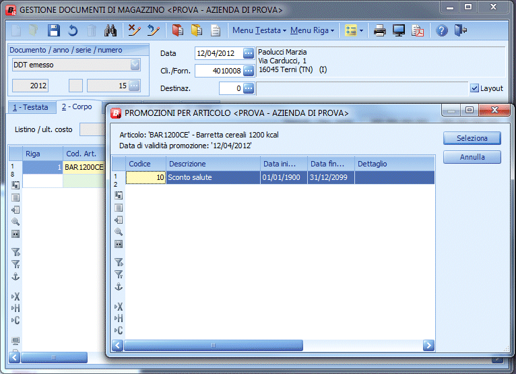
Task: Click the Descrizione column header
Action: coord(213,164)
